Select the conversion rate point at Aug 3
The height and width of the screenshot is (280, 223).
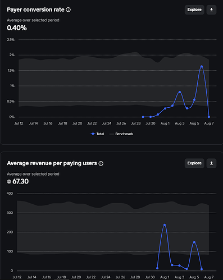180,92
